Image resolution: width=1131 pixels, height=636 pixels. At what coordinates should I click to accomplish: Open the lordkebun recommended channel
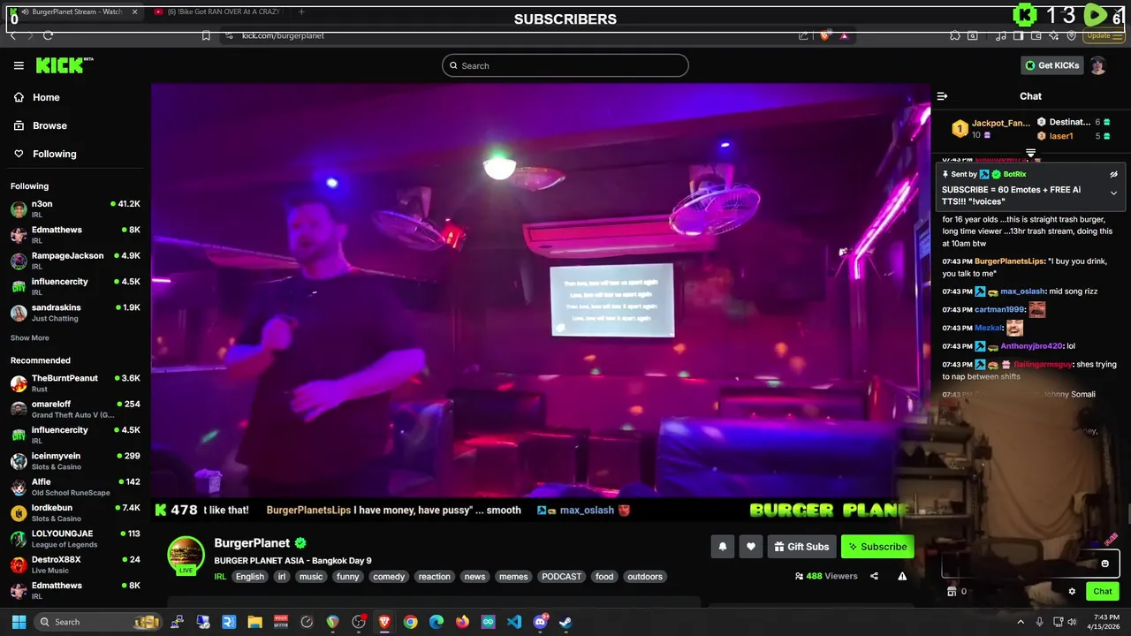click(x=75, y=513)
